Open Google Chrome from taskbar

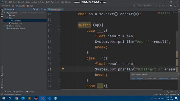click(17, 98)
